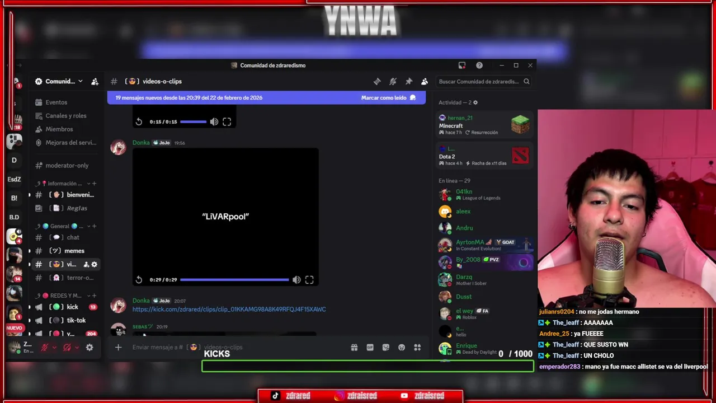This screenshot has width=716, height=403.
Task: Open audio output options dropdown arrow
Action: 77,348
